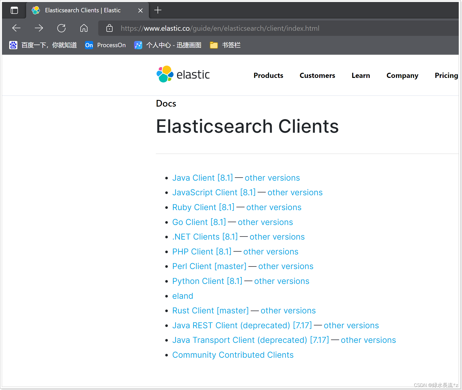Open the Learn menu

coord(361,75)
